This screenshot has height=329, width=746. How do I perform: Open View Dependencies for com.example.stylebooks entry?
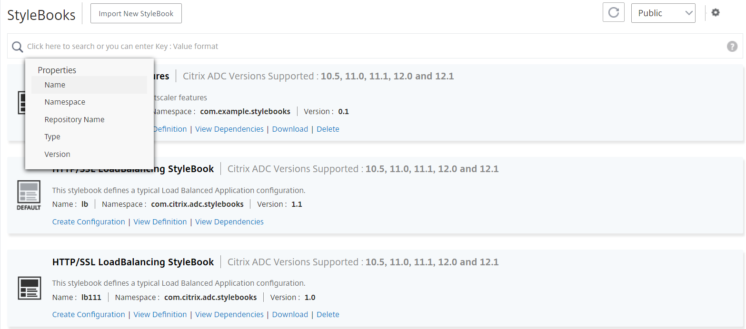pyautogui.click(x=229, y=129)
